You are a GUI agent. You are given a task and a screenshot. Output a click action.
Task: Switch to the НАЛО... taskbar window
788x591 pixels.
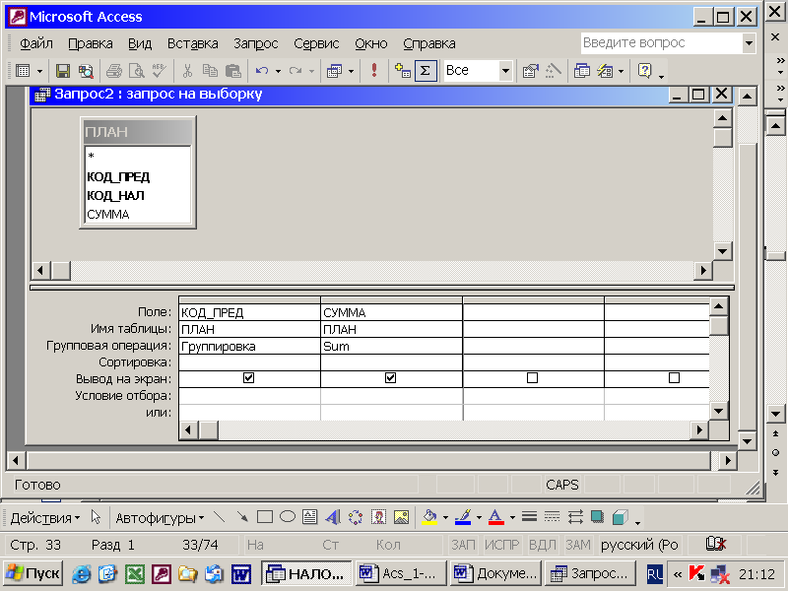(306, 573)
